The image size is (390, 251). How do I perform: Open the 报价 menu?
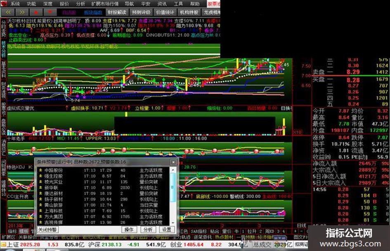pyautogui.click(x=64, y=4)
